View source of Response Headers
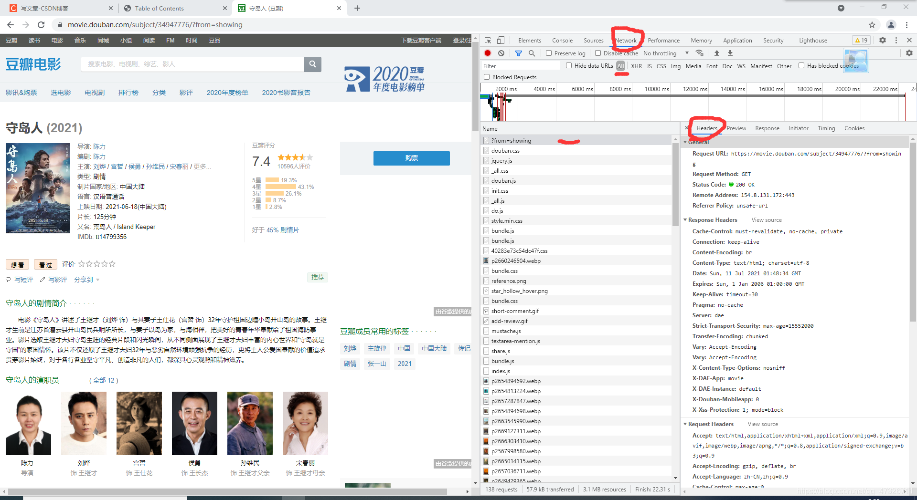 (x=767, y=220)
